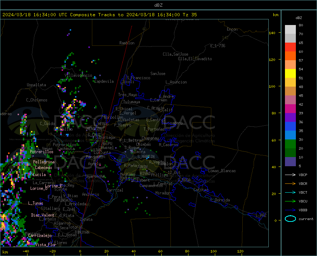
Task: Click the MENDOZA city label
Action: click(94, 129)
